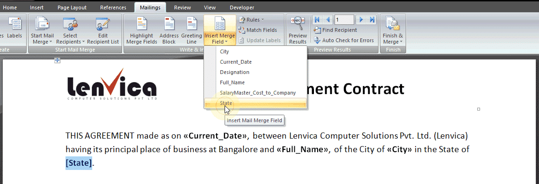Click the «Full_Name» field in document
Viewport: 539px width, 184px height.
[x=303, y=149]
